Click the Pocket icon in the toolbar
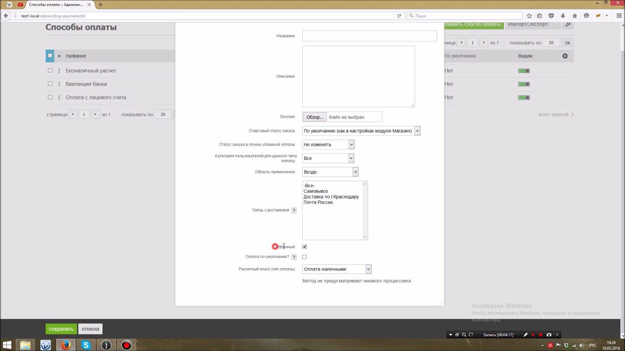625x351 pixels. (x=551, y=16)
